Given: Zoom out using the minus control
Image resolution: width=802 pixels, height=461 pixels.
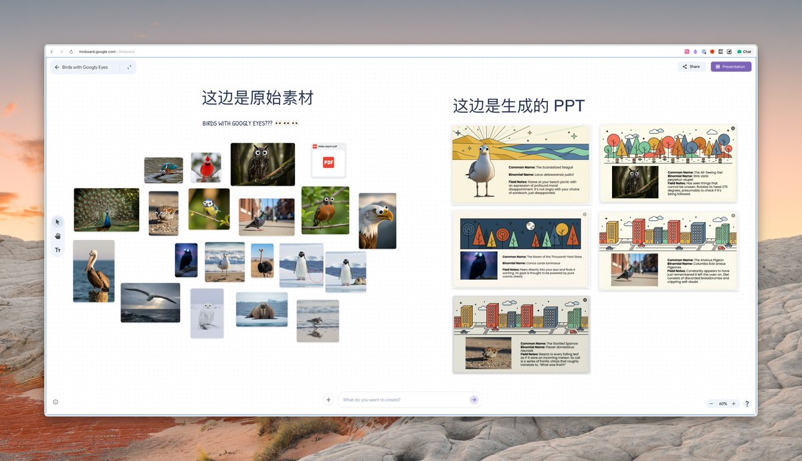Looking at the screenshot, I should pos(711,403).
